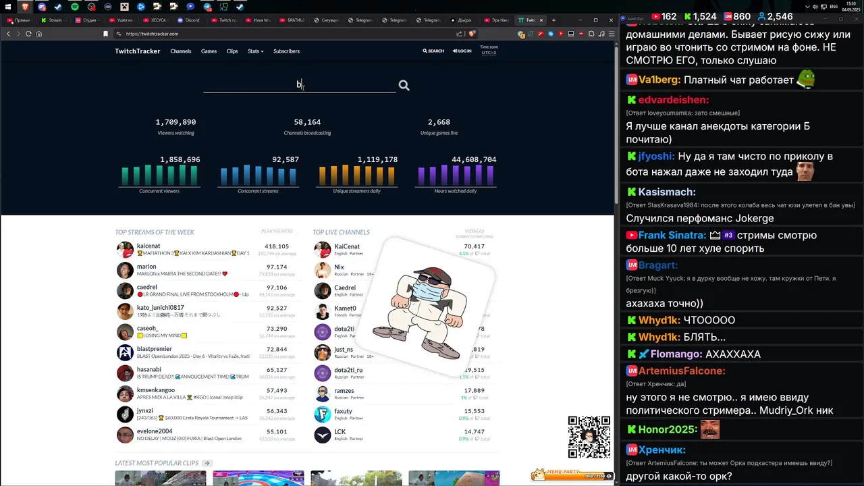864x486 pixels.
Task: Open the Subscribers menu item
Action: 286,51
